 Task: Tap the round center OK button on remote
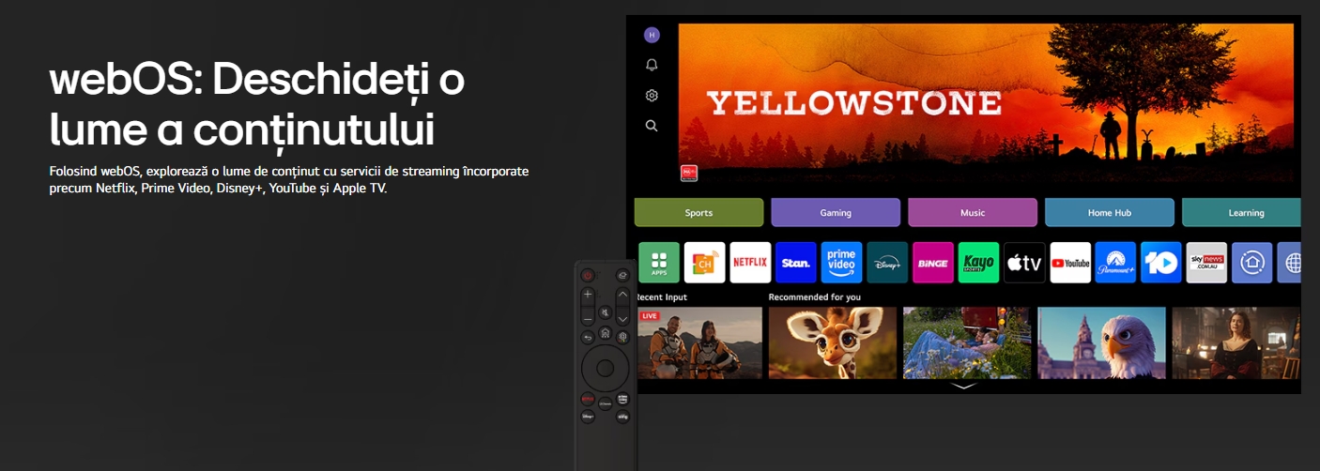tap(605, 367)
